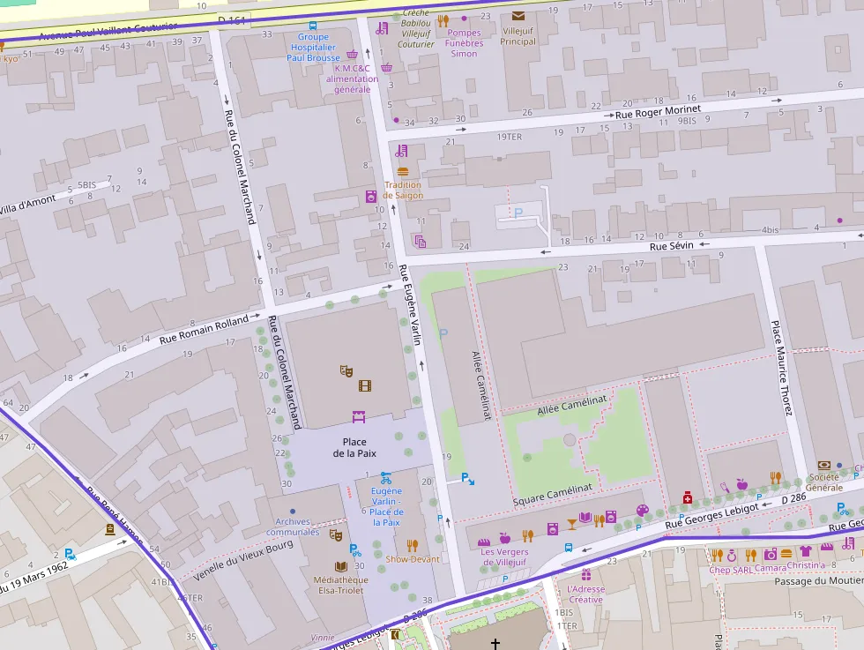The width and height of the screenshot is (864, 650).
Task: Open the Médiathèque Elsa-Triolet book icon
Action: (x=340, y=566)
